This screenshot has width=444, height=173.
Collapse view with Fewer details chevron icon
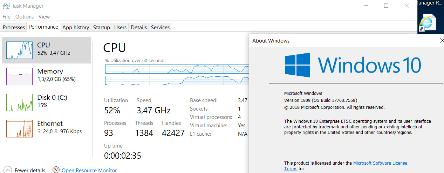[8, 170]
